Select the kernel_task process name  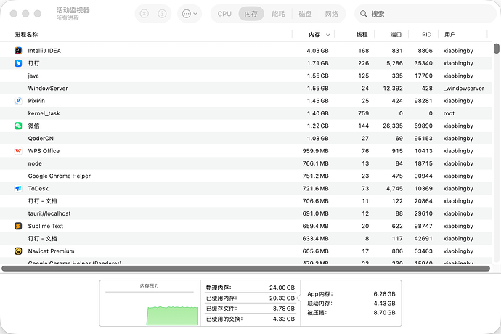(x=44, y=113)
